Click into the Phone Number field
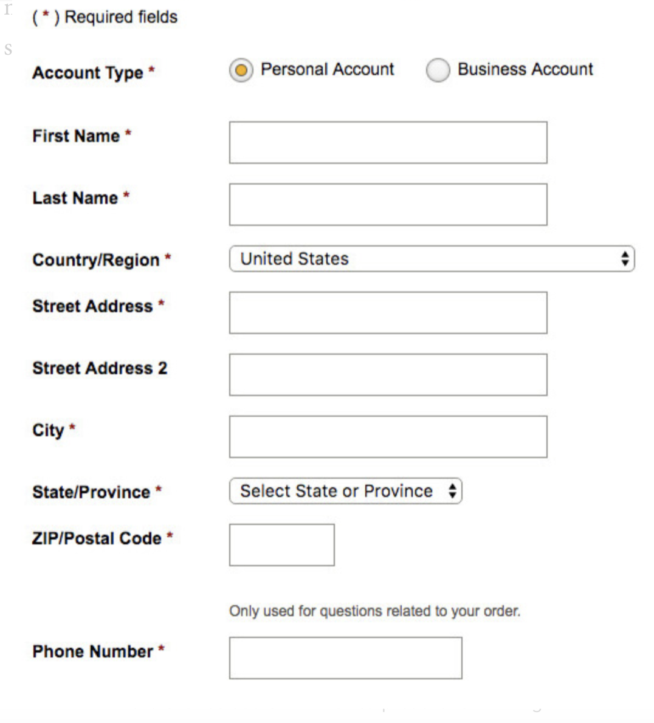Image resolution: width=654 pixels, height=723 pixels. [x=345, y=657]
